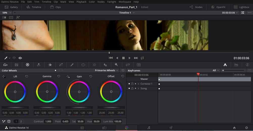Expand the Corrector 1 keyframe track

pos(138,84)
